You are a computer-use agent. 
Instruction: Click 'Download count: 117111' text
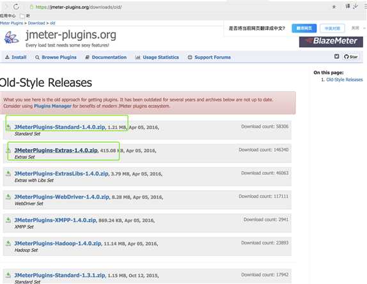pyautogui.click(x=263, y=196)
